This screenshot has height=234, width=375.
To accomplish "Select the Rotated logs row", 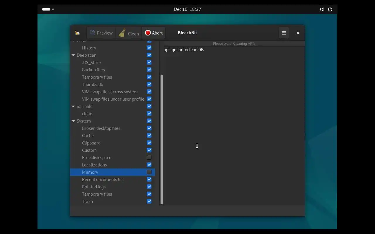I will pos(112,187).
